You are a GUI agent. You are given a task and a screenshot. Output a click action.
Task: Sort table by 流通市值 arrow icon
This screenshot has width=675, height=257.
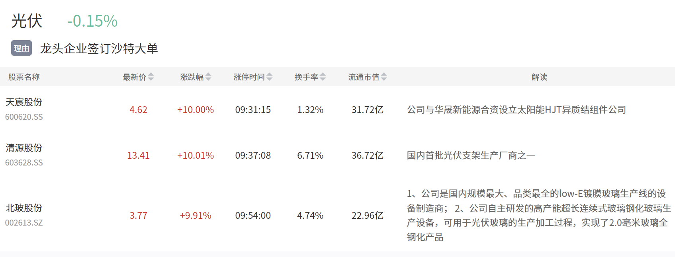pyautogui.click(x=384, y=77)
